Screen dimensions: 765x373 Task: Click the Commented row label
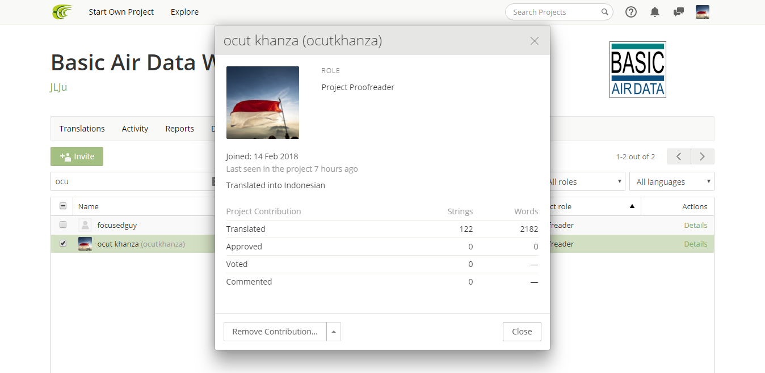(x=249, y=282)
